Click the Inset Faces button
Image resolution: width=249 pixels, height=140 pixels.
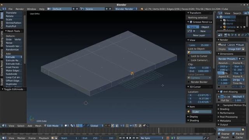(x=14, y=67)
